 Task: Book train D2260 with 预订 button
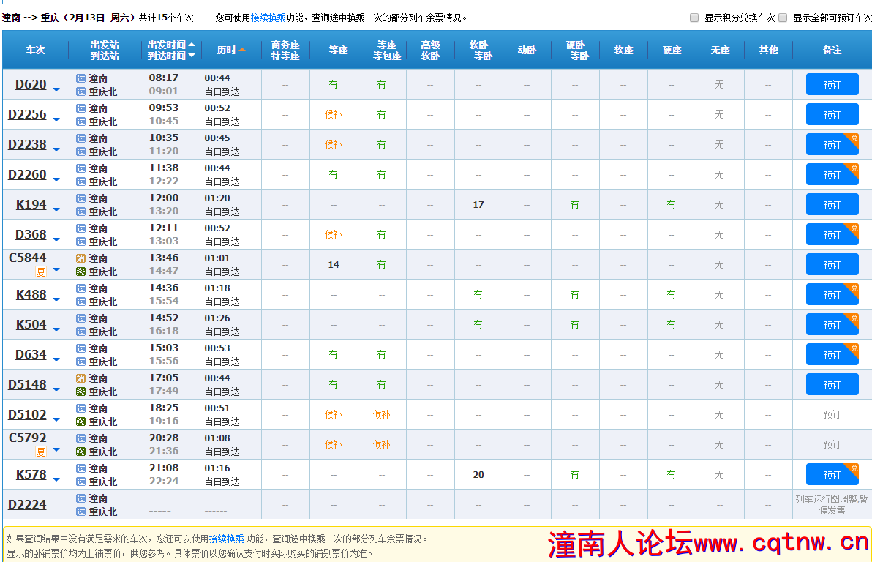832,175
